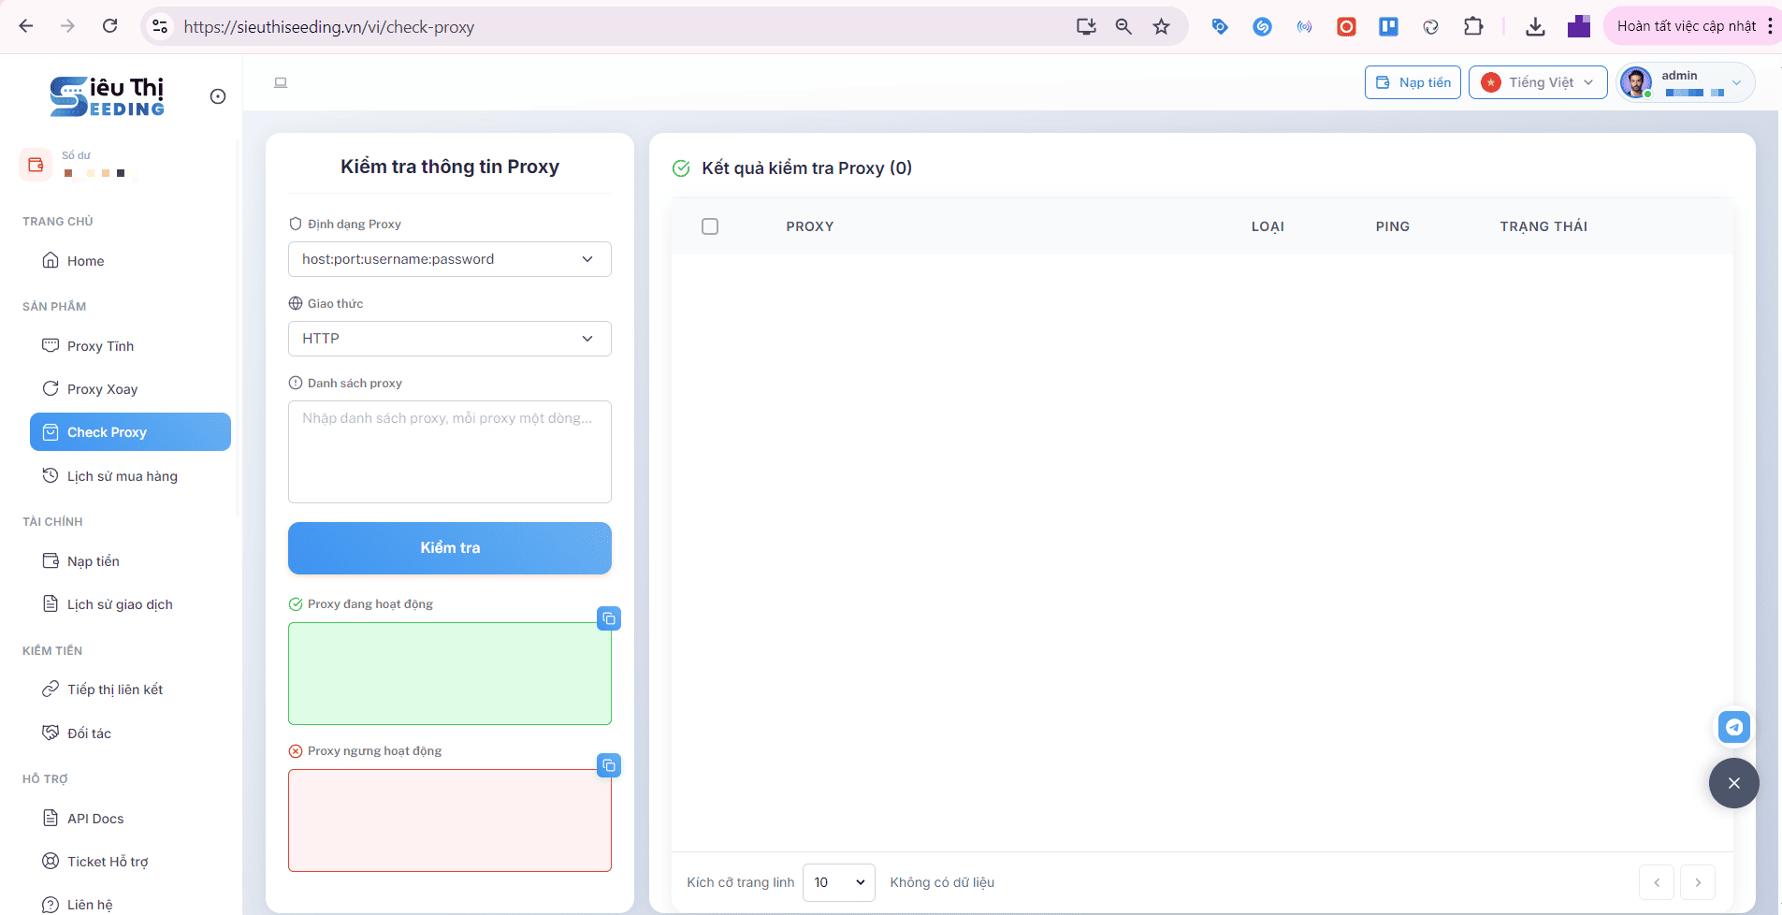1782x915 pixels.
Task: Dismiss the floating close button
Action: click(x=1734, y=782)
